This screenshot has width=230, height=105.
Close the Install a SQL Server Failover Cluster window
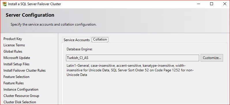[x=225, y=4]
